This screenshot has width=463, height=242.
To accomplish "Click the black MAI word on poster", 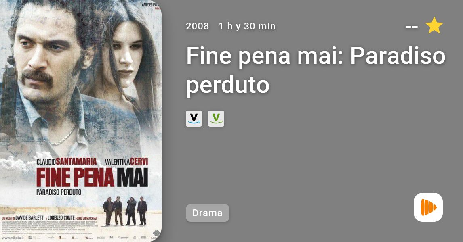I will [x=132, y=177].
